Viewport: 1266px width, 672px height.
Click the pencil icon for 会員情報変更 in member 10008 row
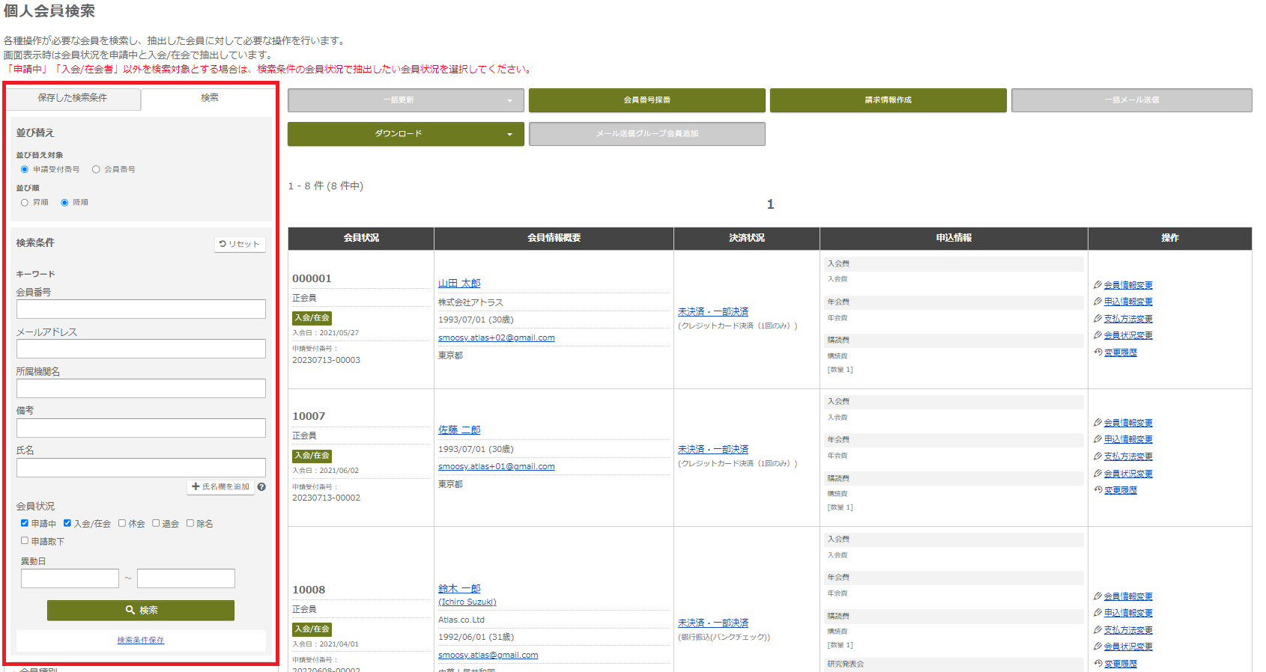pyautogui.click(x=1097, y=596)
